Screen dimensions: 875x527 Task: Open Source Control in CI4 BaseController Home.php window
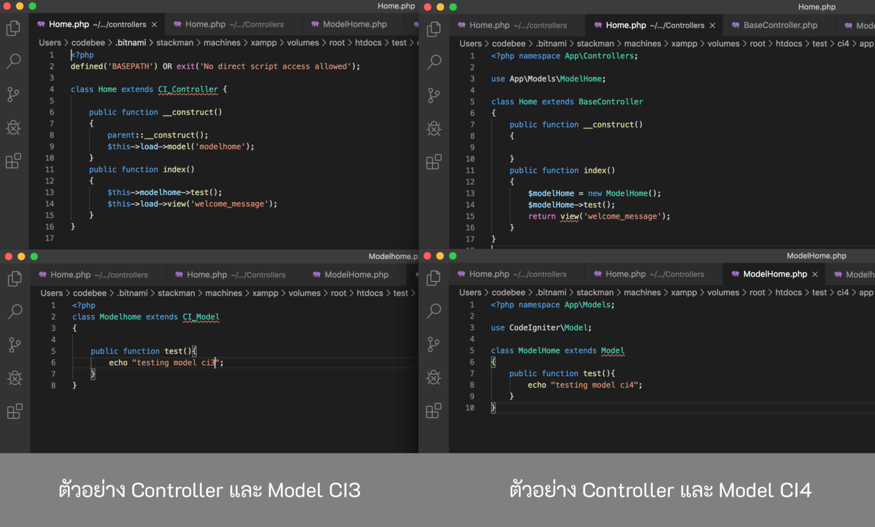434,96
